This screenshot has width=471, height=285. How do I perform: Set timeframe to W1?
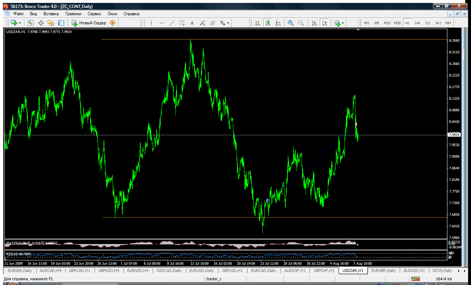438,23
